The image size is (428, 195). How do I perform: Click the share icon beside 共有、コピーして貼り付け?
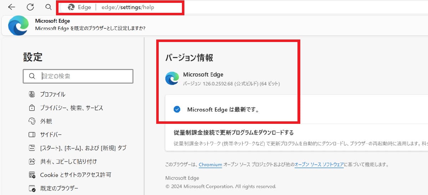(x=32, y=162)
